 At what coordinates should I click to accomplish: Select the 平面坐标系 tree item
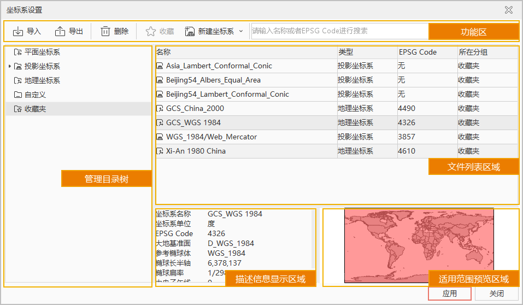(43, 52)
